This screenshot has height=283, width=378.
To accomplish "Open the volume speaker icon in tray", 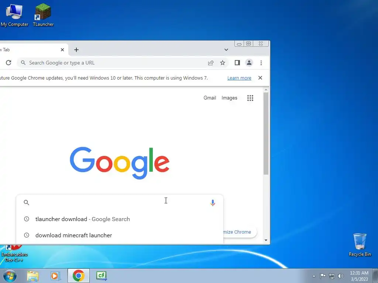I will point(341,276).
